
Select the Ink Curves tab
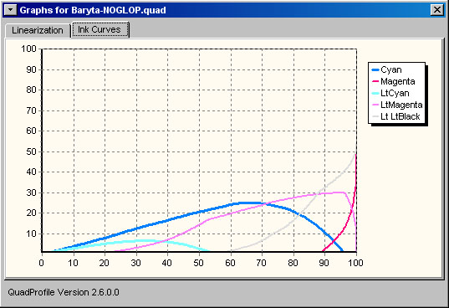[99, 29]
